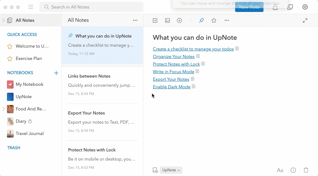Open the Aa text formatting options

click(280, 170)
